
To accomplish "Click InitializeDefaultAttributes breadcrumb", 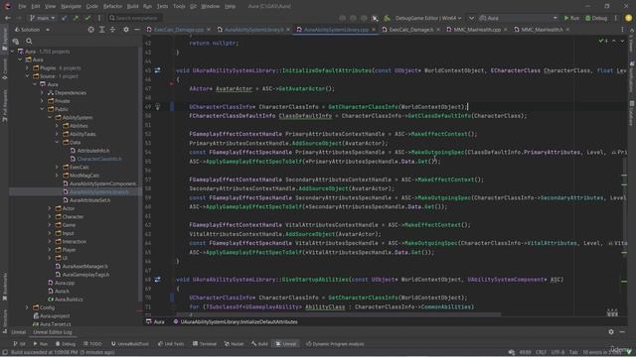I will click(236, 321).
